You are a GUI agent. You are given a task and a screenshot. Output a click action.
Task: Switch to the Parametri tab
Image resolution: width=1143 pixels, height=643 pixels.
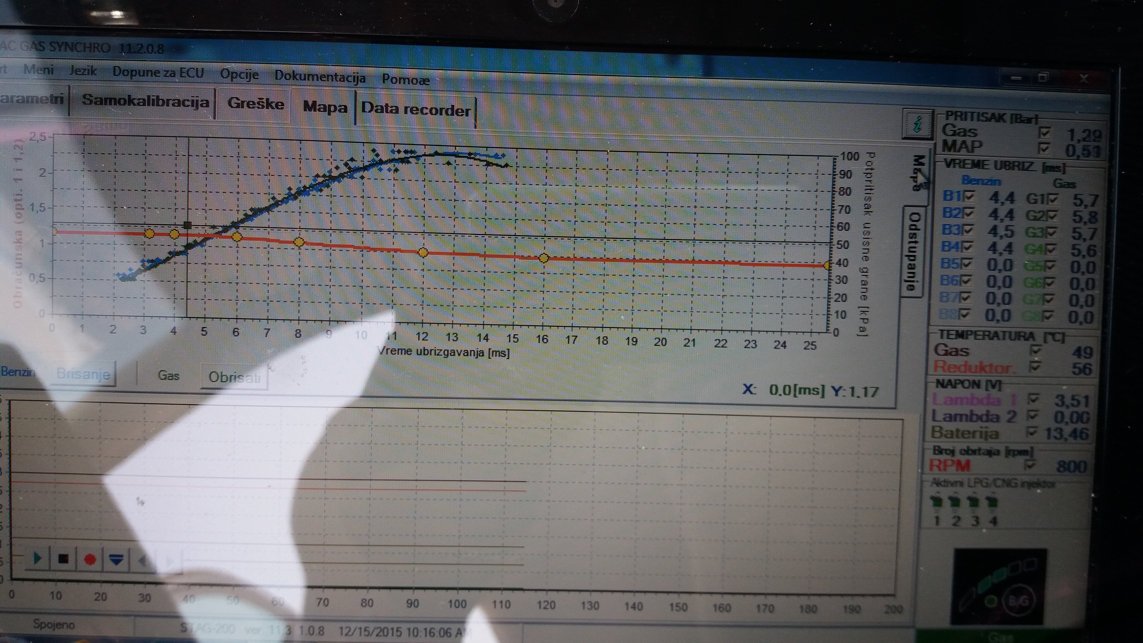coord(33,99)
